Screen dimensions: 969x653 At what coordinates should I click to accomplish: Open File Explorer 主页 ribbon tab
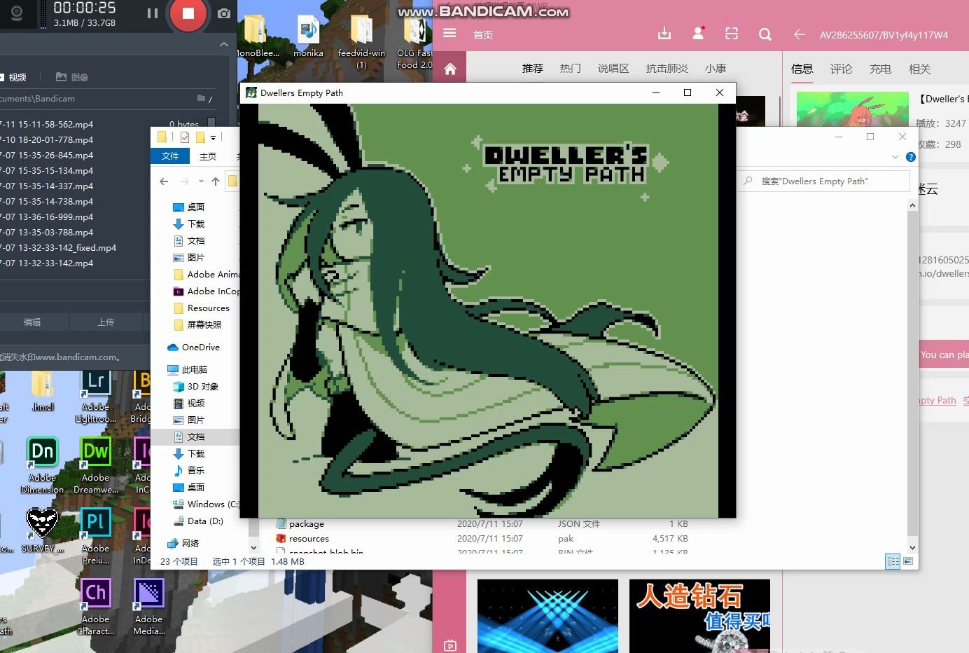click(208, 156)
